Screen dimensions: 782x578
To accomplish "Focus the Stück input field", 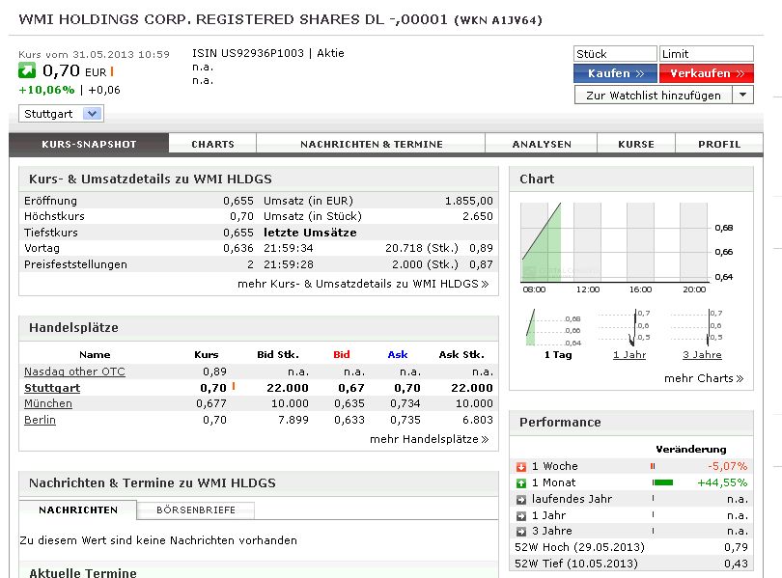I will tap(615, 54).
